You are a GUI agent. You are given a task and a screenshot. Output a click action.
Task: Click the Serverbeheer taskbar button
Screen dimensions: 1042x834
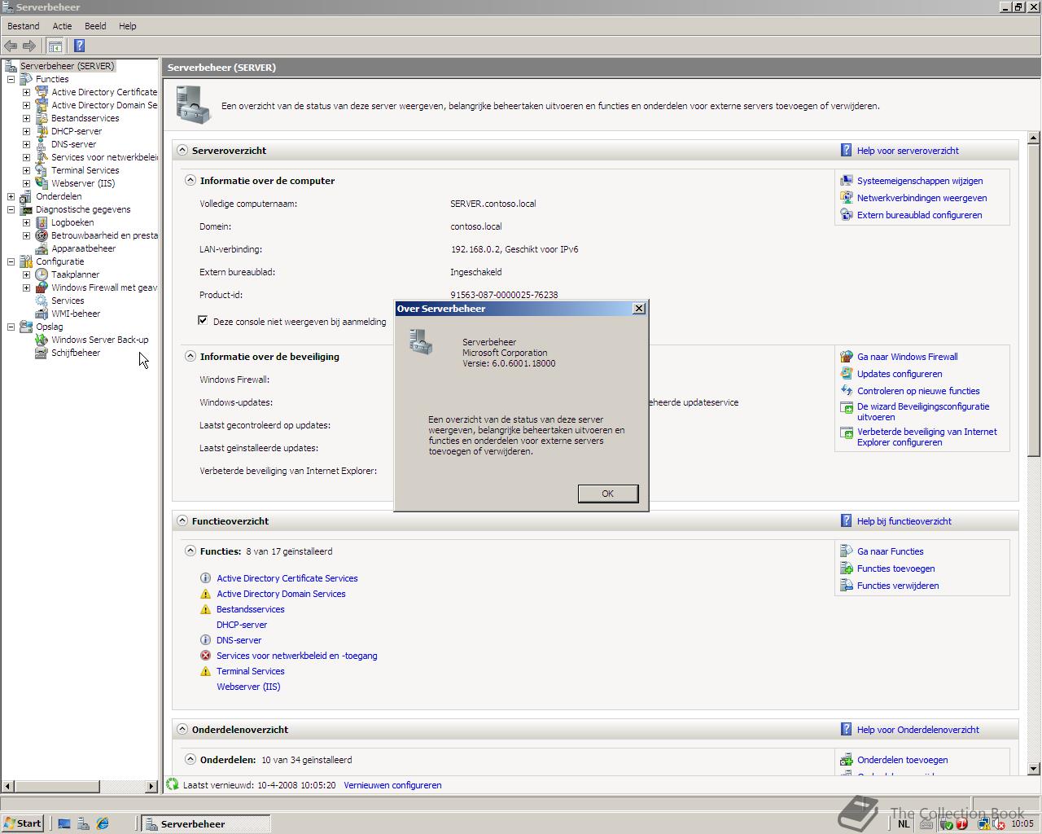pyautogui.click(x=205, y=823)
